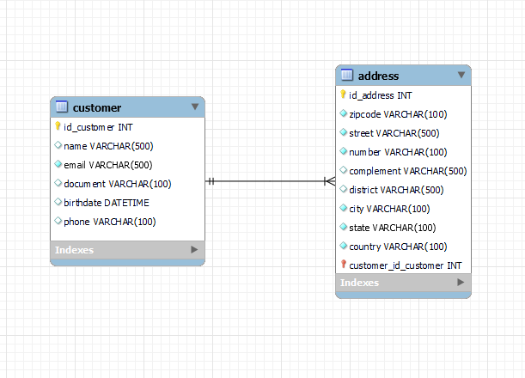
Task: Select 'name VARCHAR(500)' column row
Action: (x=127, y=146)
